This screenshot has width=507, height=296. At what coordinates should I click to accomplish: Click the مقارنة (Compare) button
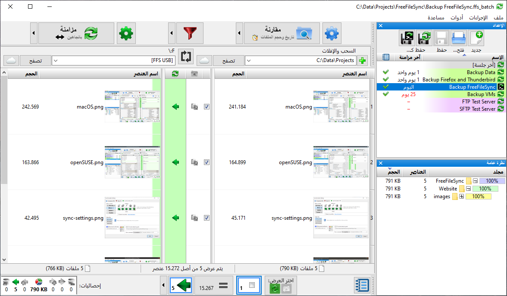point(282,33)
